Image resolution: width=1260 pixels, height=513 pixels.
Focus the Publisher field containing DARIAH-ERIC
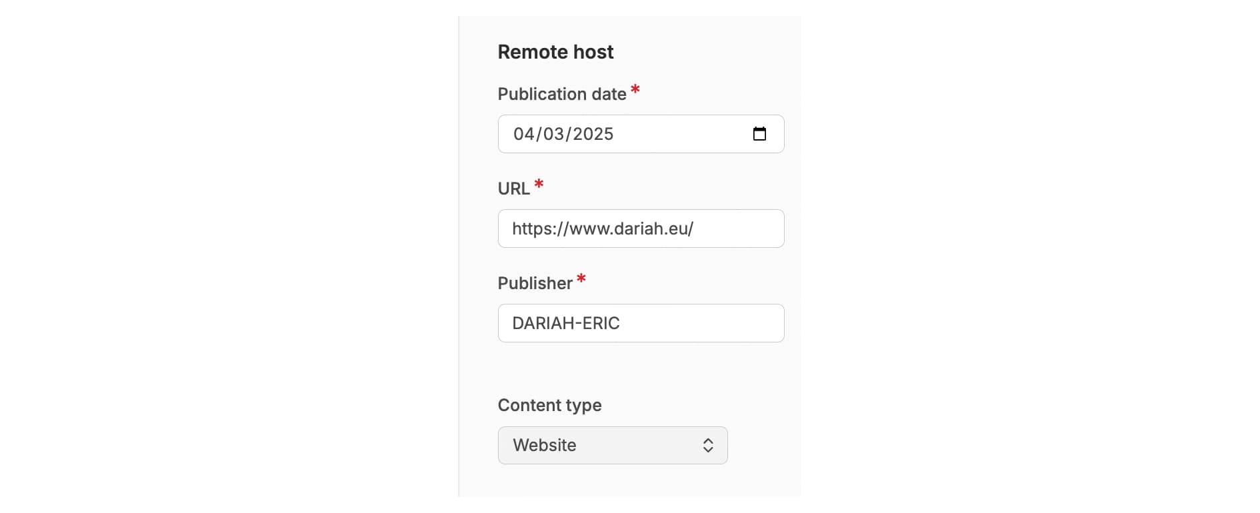[x=640, y=323]
